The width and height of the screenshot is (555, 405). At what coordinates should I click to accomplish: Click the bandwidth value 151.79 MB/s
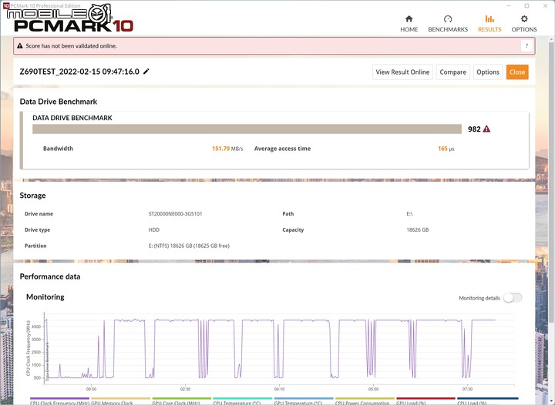click(227, 149)
